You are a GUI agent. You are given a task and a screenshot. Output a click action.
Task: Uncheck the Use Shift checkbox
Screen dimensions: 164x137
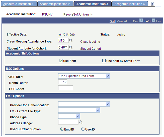(x=61, y=61)
